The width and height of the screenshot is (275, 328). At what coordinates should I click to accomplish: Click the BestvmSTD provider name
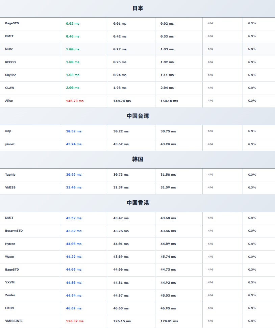[14, 231]
